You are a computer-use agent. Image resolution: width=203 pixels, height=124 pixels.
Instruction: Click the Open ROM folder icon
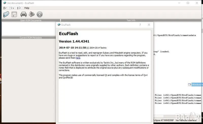(x=6, y=14)
